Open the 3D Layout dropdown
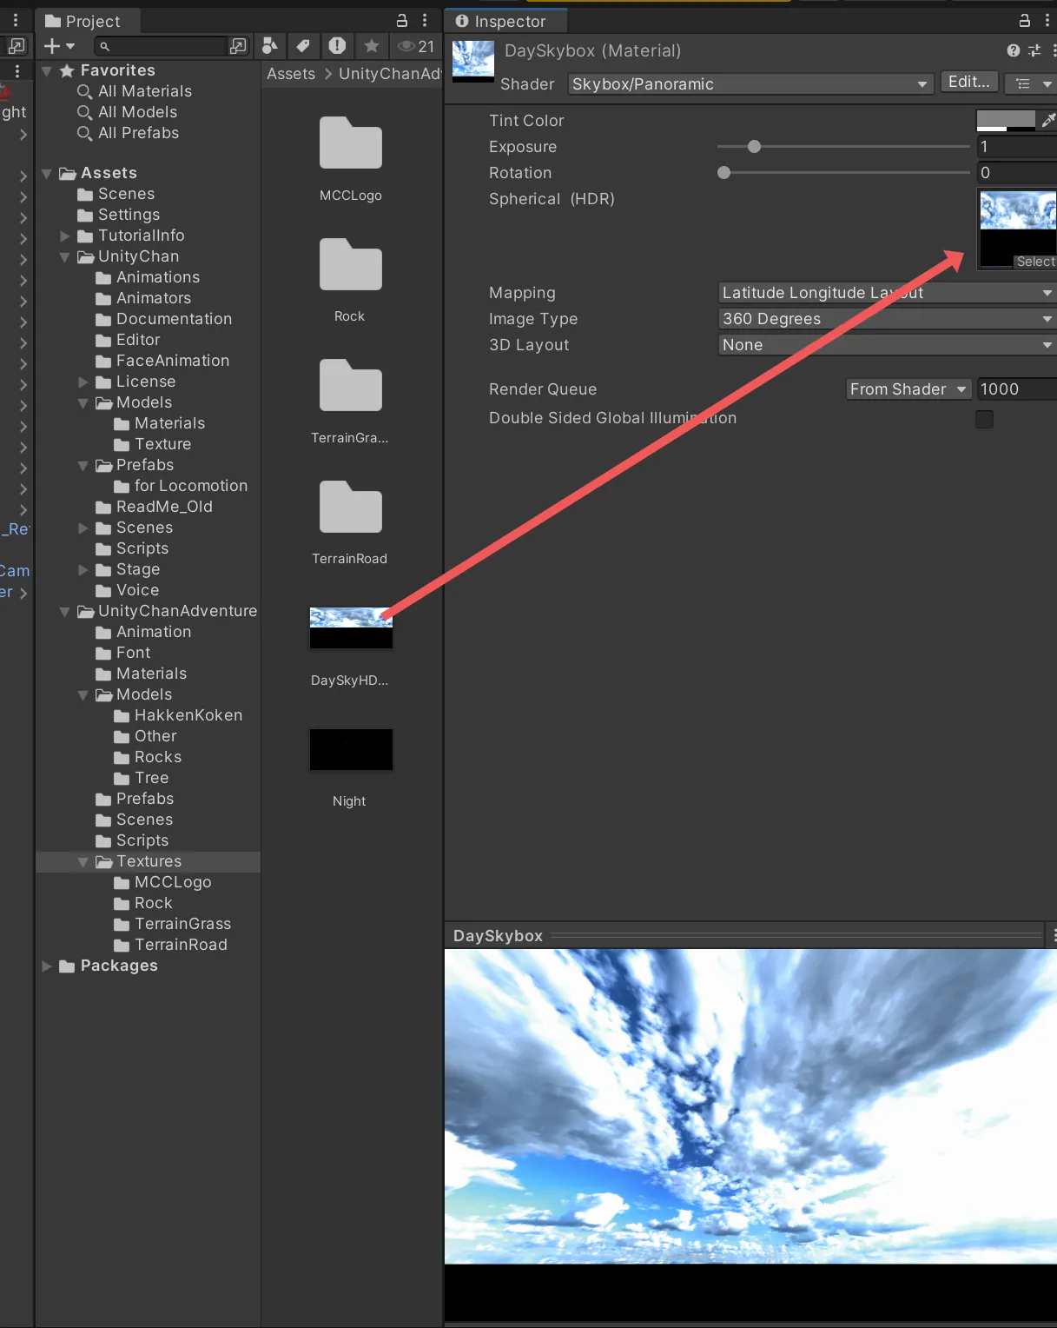Image resolution: width=1057 pixels, height=1328 pixels. coord(886,345)
